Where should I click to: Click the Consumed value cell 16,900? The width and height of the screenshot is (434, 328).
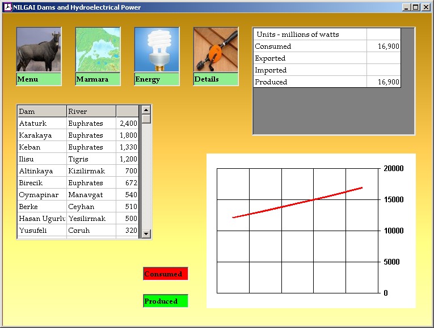coord(384,46)
